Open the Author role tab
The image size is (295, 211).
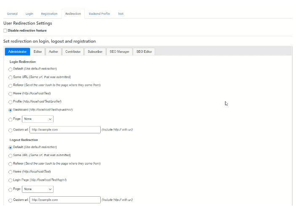[54, 51]
